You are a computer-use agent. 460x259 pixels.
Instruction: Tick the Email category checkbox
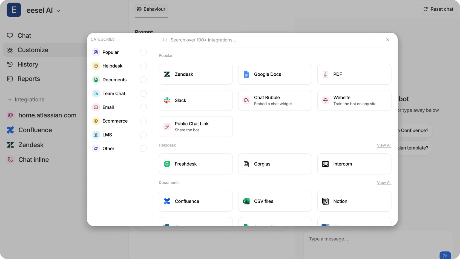[x=143, y=107]
